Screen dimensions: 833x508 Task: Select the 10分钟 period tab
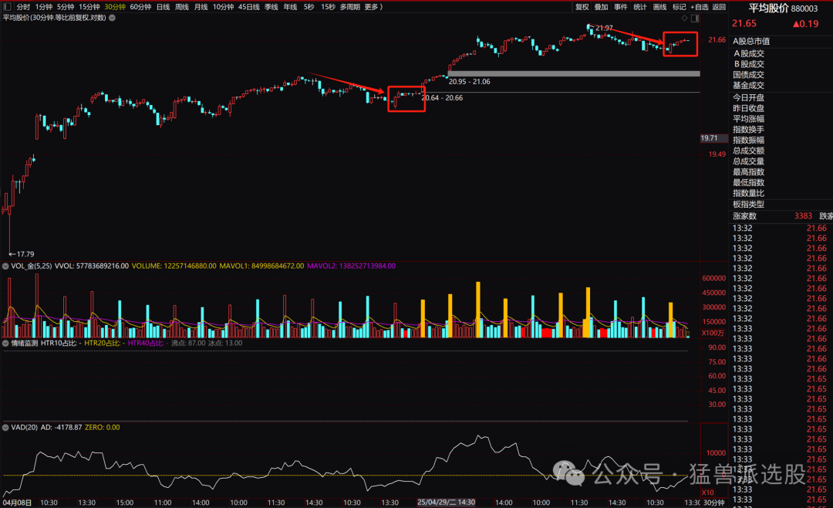pyautogui.click(x=223, y=7)
